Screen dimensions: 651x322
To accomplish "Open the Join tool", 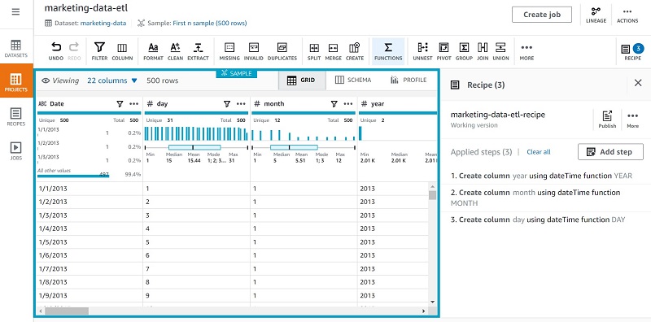I will tap(483, 51).
